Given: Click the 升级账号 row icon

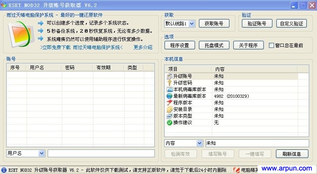Looking at the screenshot, I should pyautogui.click(x=169, y=76).
